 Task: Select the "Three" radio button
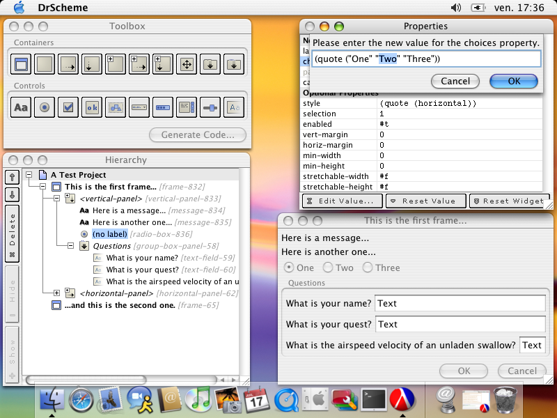click(367, 268)
